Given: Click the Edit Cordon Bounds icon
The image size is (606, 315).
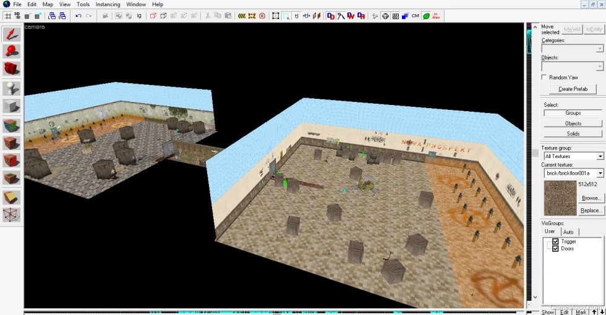Looking at the screenshot, I should (252, 16).
